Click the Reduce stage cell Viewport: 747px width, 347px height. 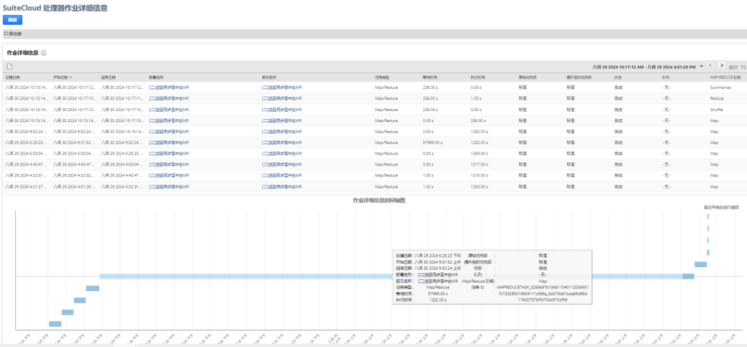(x=717, y=99)
